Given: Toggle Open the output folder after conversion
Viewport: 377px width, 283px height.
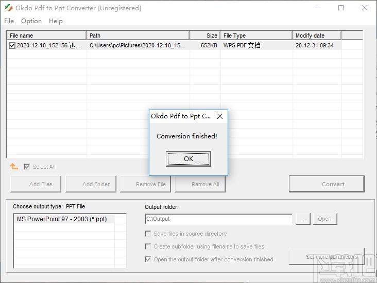Looking at the screenshot, I should (148, 259).
